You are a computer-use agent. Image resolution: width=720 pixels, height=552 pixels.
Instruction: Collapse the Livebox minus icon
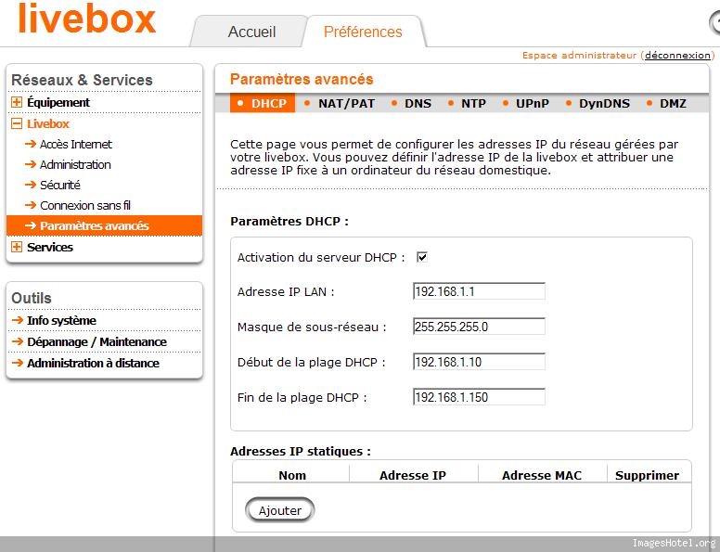pyautogui.click(x=17, y=123)
